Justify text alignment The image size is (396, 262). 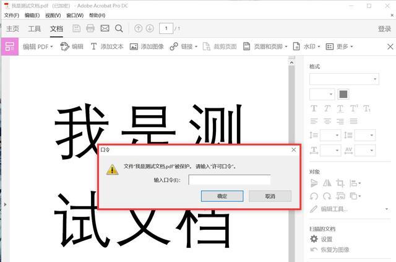(353, 121)
